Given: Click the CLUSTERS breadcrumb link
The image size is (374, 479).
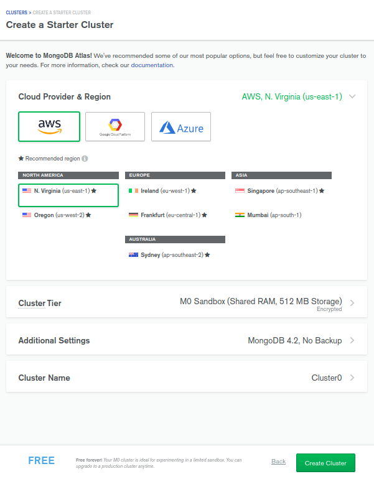Looking at the screenshot, I should [17, 12].
